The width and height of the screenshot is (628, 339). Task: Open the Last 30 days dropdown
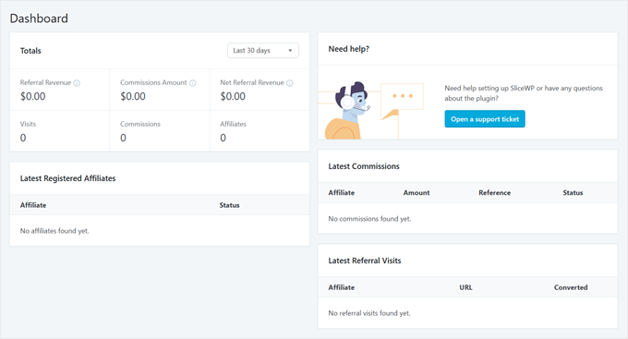[x=263, y=51]
